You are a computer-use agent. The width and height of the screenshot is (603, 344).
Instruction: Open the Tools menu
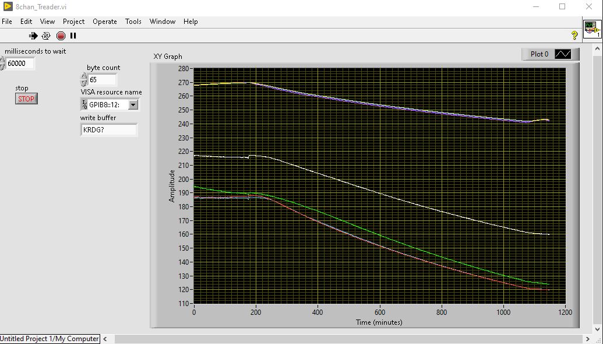point(133,22)
